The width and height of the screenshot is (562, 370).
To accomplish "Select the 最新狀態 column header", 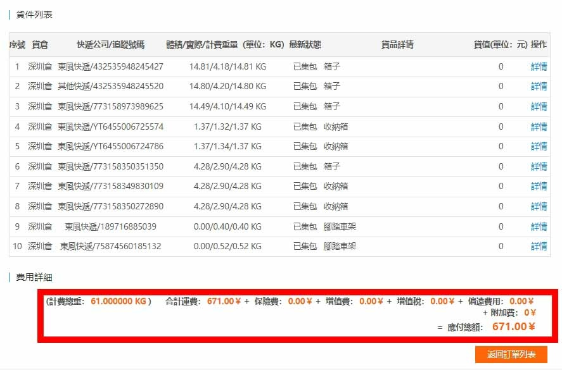I will 305,45.
